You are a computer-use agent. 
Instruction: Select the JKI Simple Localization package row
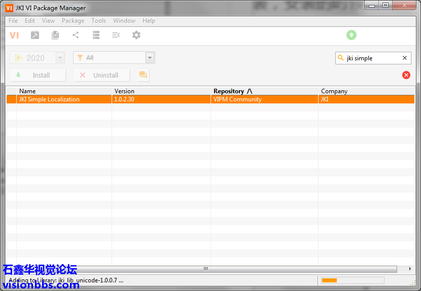click(152, 99)
